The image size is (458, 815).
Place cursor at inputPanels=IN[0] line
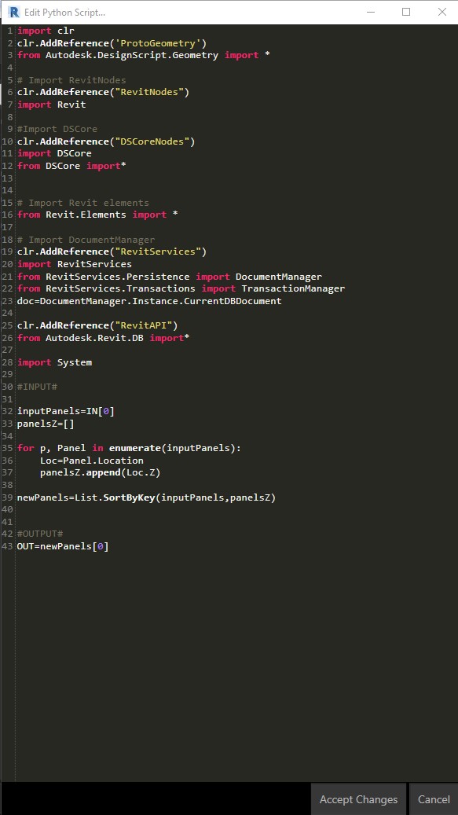click(x=66, y=411)
